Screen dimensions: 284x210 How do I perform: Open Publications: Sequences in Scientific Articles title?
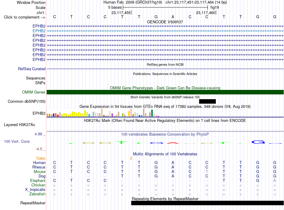point(165,74)
